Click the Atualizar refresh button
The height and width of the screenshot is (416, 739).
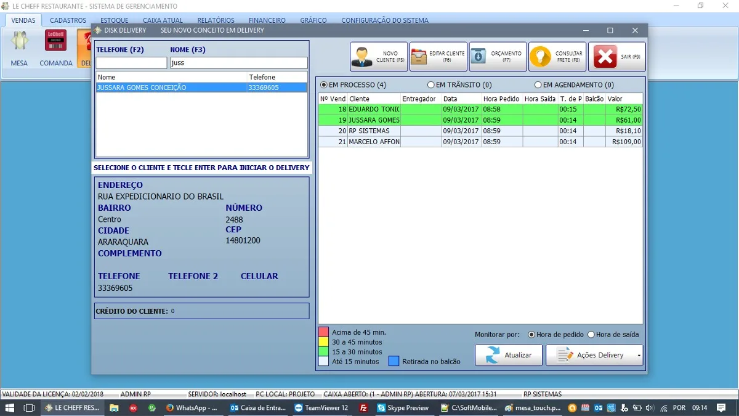tap(509, 355)
